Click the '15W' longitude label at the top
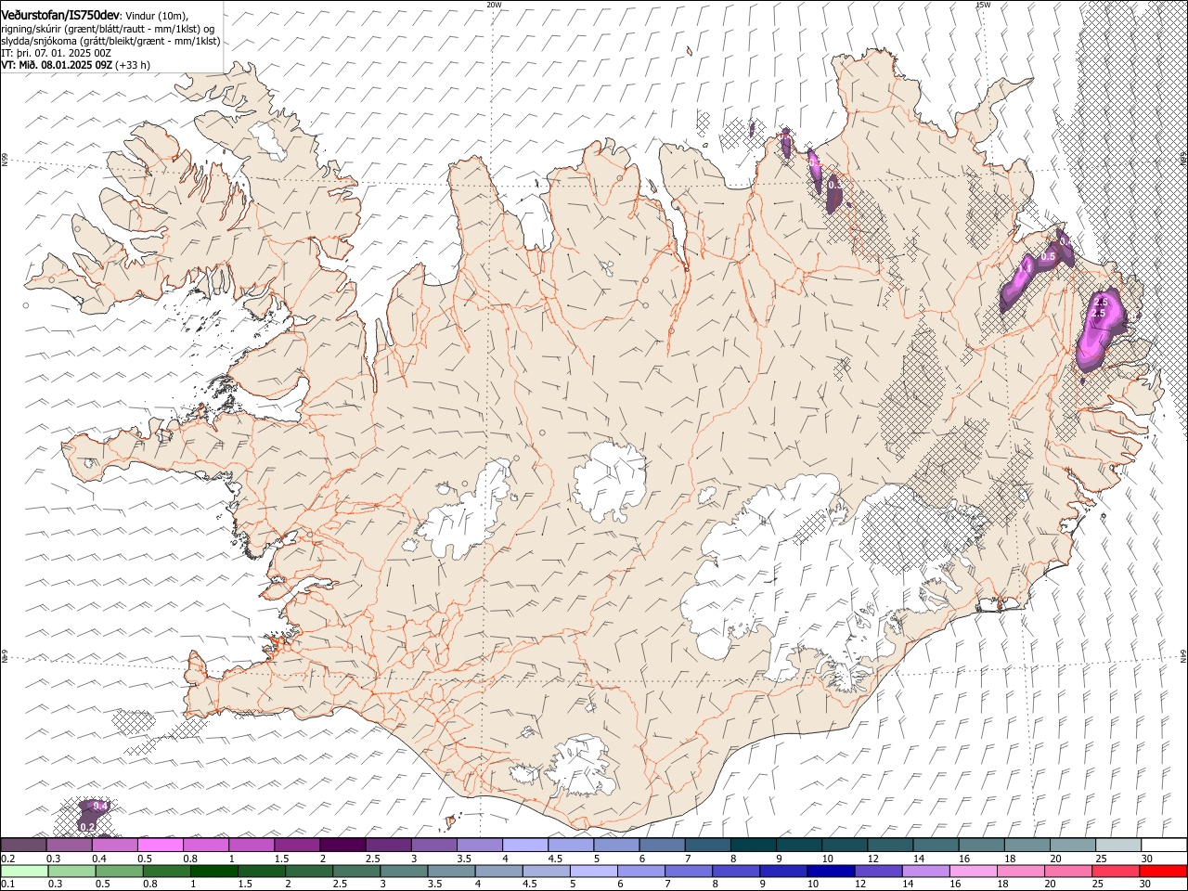This screenshot has width=1188, height=891. pos(983,5)
